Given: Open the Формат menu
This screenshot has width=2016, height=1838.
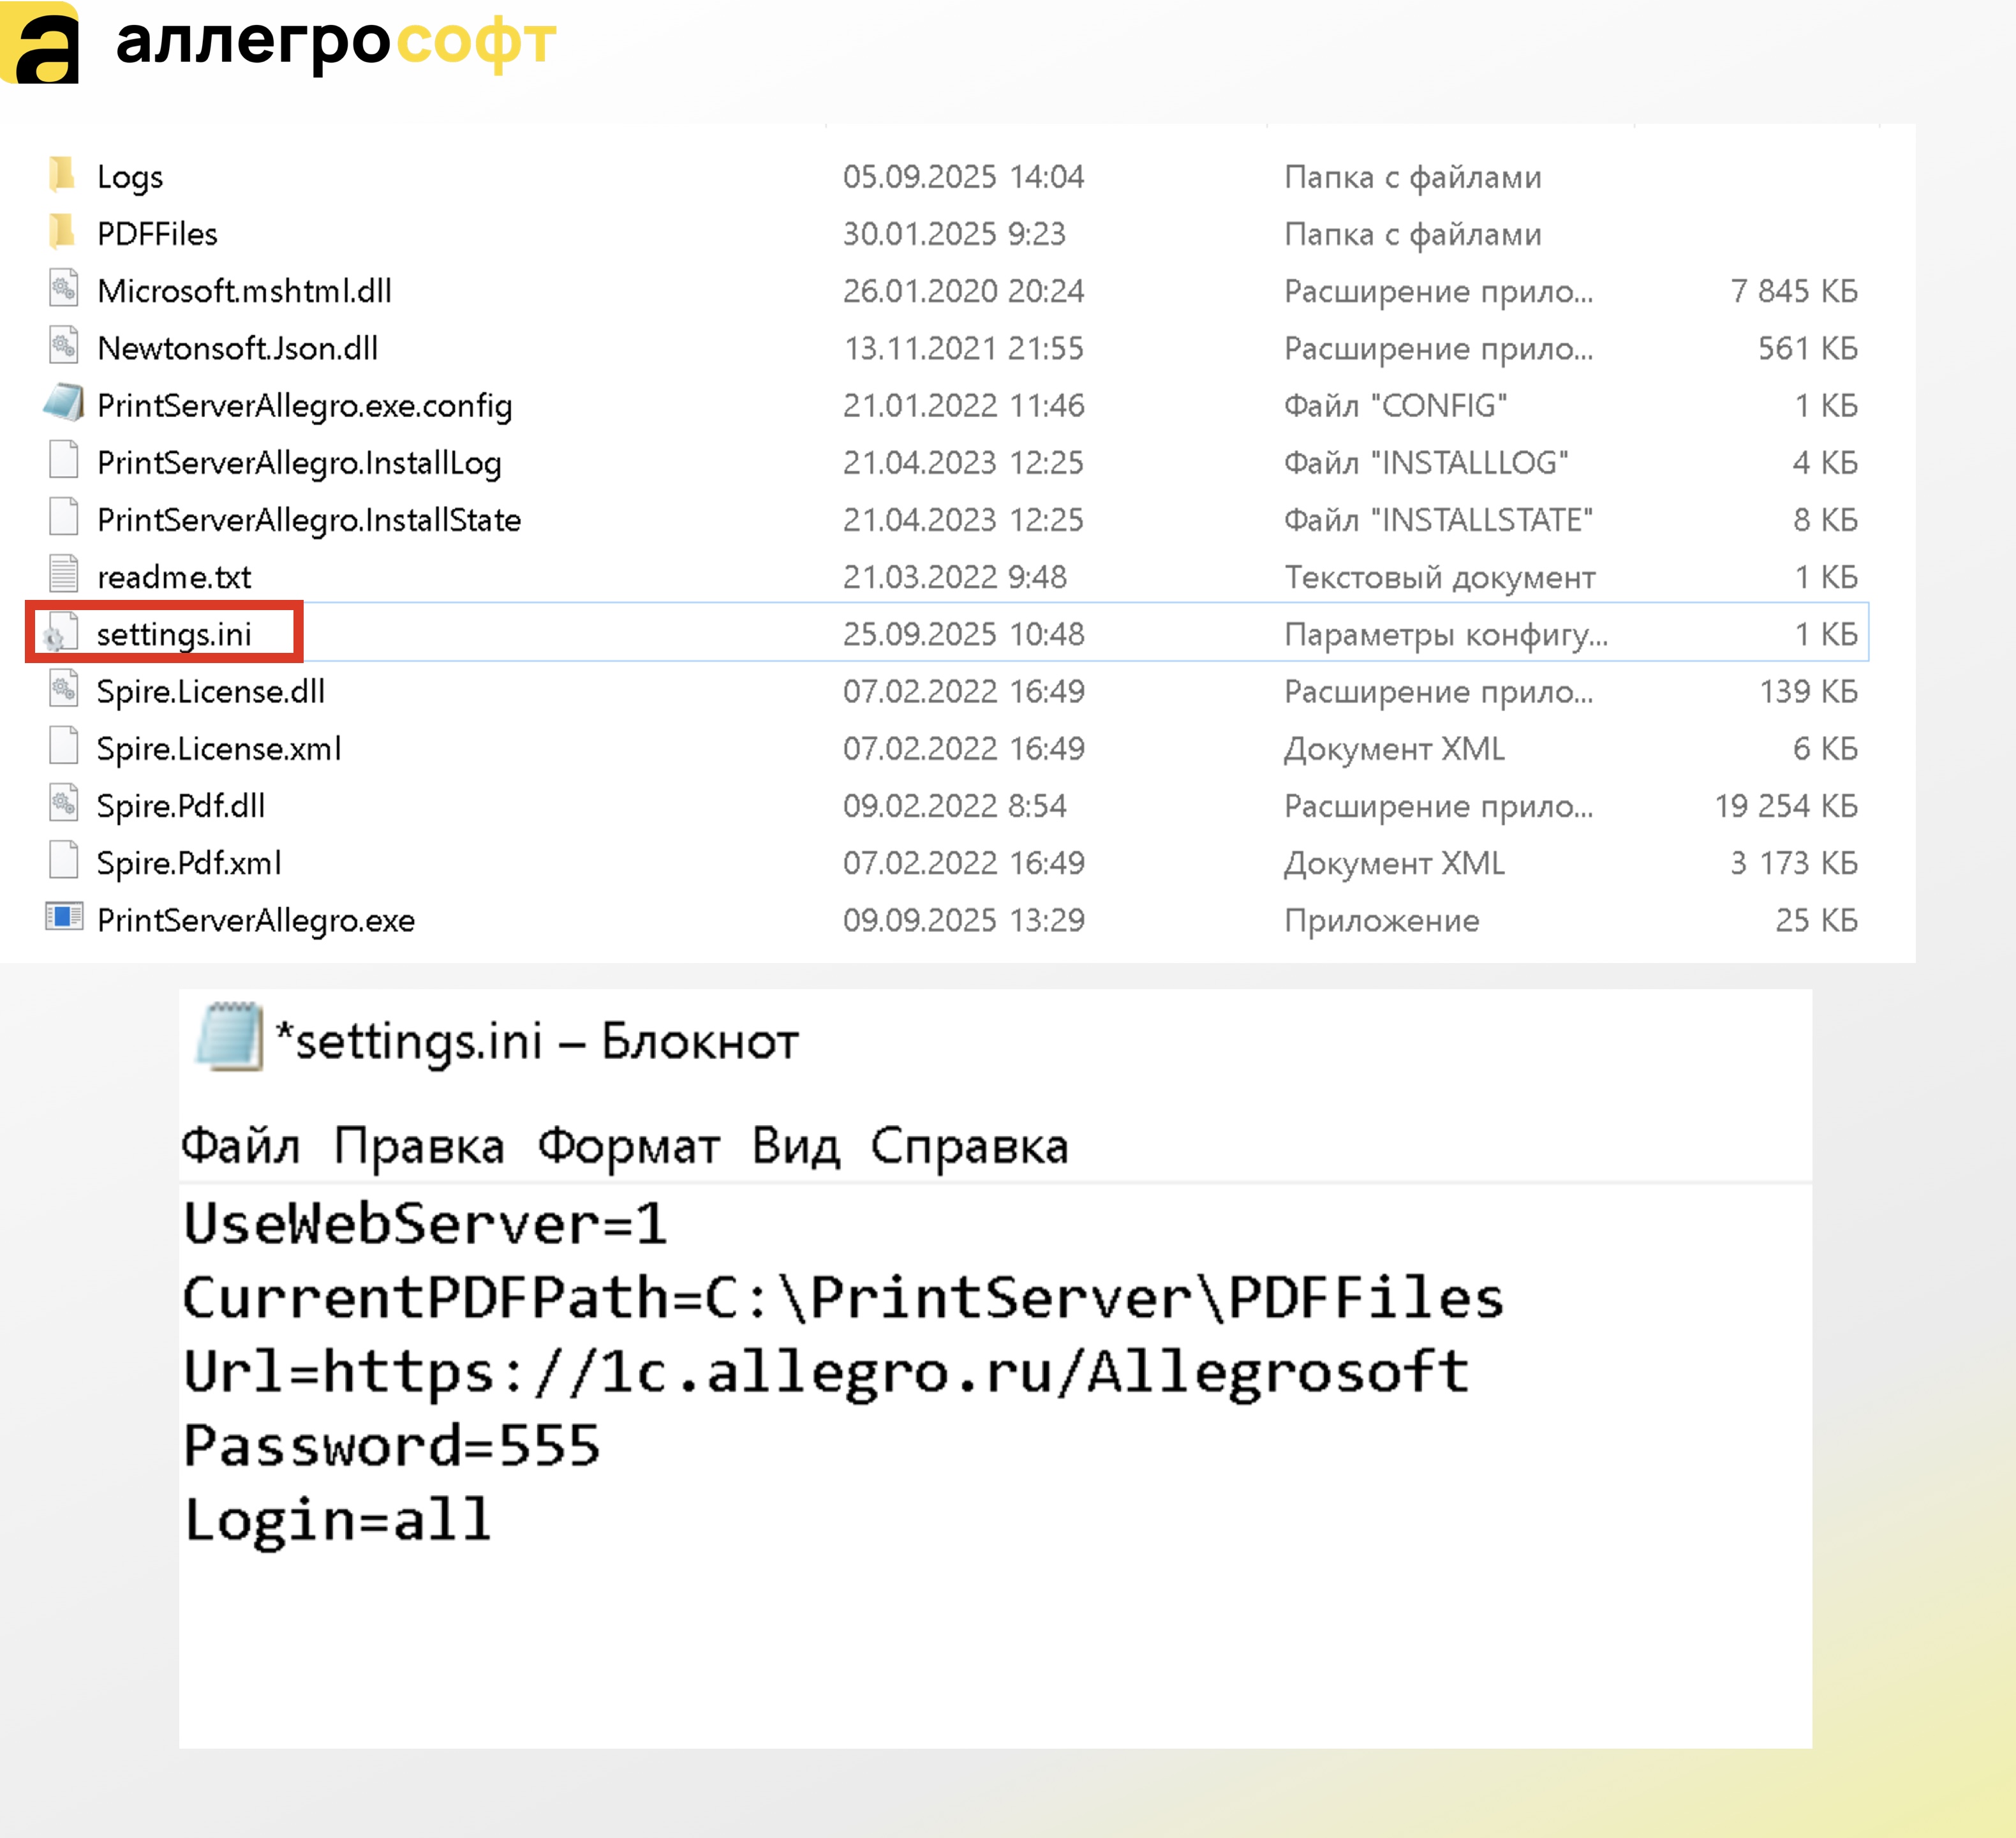Looking at the screenshot, I should pyautogui.click(x=628, y=1146).
